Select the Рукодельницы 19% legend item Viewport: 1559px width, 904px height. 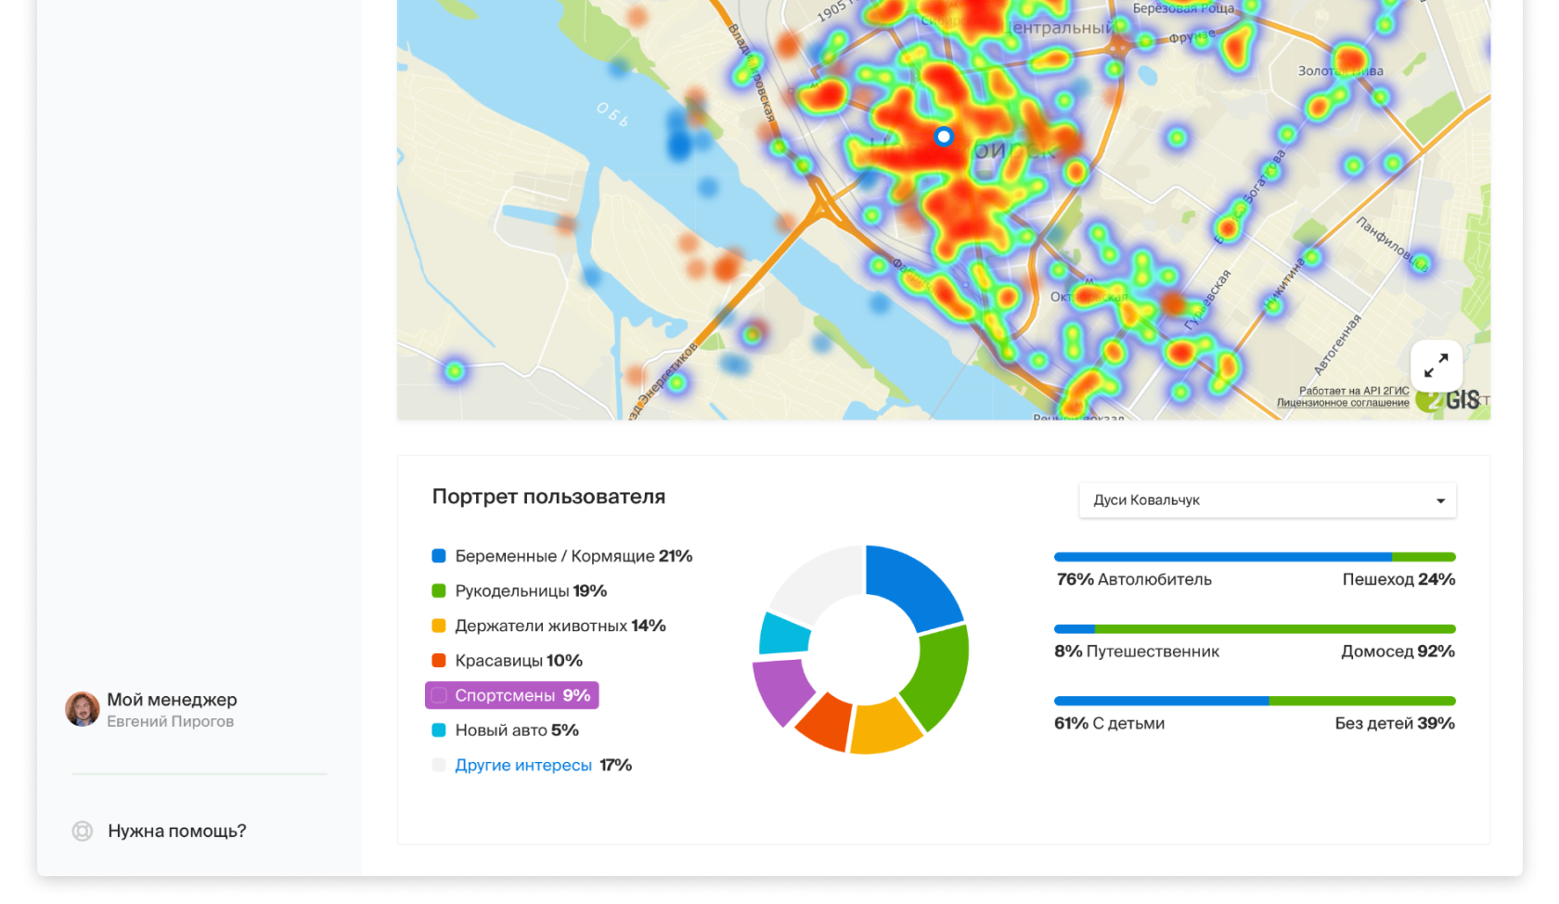point(520,590)
